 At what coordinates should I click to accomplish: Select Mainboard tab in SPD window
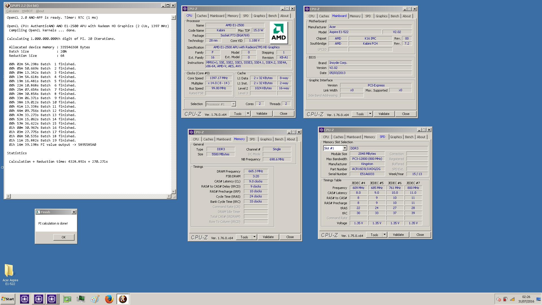pyautogui.click(x=354, y=137)
